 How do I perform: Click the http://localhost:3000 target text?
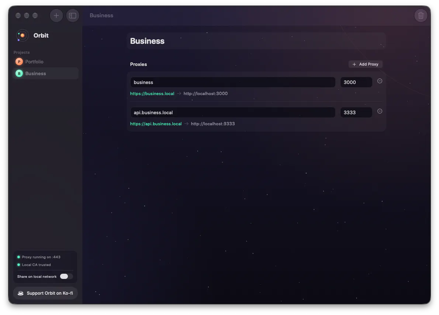(205, 94)
